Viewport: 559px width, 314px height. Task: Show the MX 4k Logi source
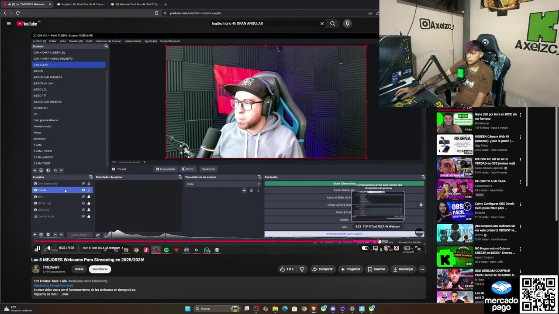(x=83, y=203)
